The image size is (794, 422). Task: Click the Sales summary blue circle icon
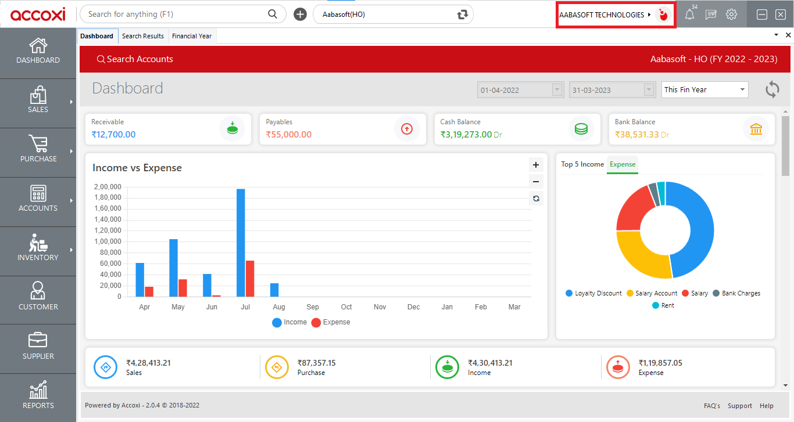click(106, 367)
